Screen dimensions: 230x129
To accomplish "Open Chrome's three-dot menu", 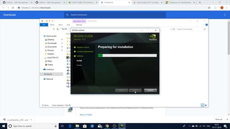I will coord(227,8).
